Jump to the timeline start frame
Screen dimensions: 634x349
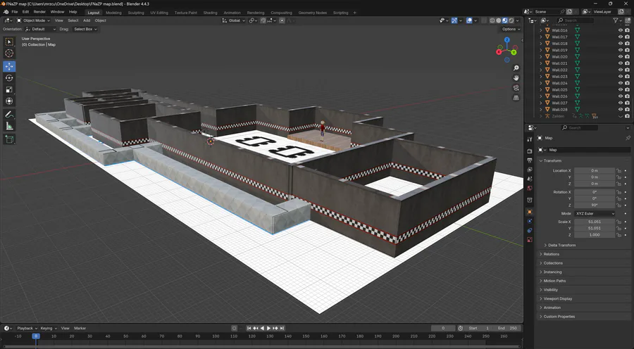point(249,328)
